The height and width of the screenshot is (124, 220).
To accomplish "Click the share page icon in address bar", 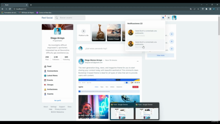I will 195,9.
